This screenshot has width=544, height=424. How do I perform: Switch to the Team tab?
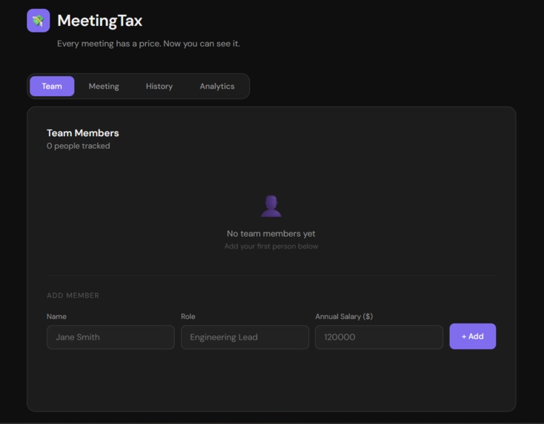tap(52, 87)
